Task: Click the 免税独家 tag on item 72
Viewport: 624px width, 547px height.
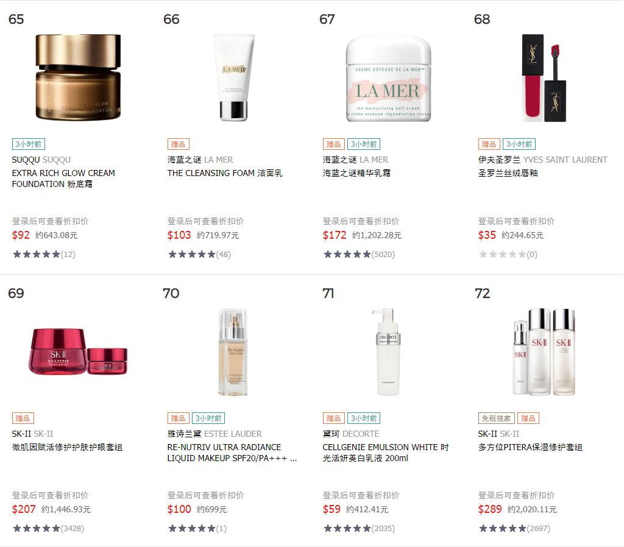Action: pyautogui.click(x=496, y=418)
